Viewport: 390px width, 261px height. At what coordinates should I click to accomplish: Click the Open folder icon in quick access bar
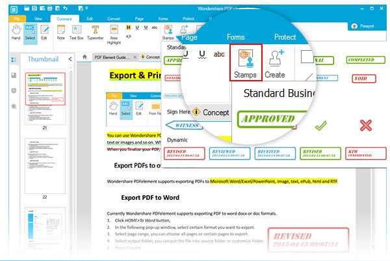click(27, 8)
